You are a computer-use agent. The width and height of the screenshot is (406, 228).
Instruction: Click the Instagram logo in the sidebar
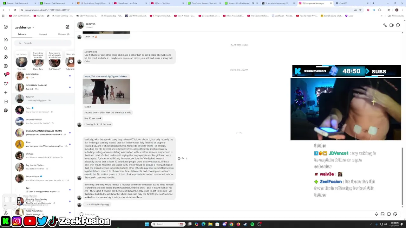click(x=6, y=27)
